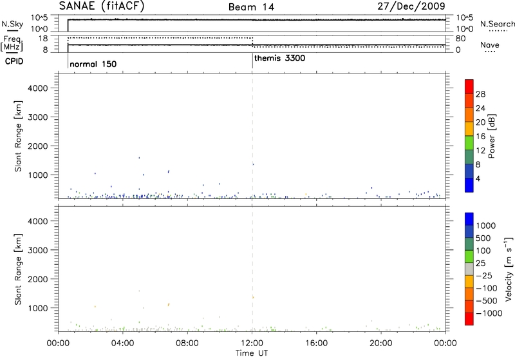Click the '18' frequency axis tick
515x357 pixels.
point(42,39)
